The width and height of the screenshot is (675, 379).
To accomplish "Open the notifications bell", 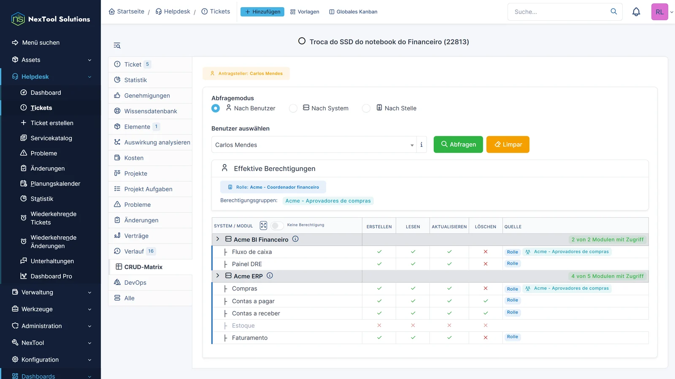I will coord(636,12).
